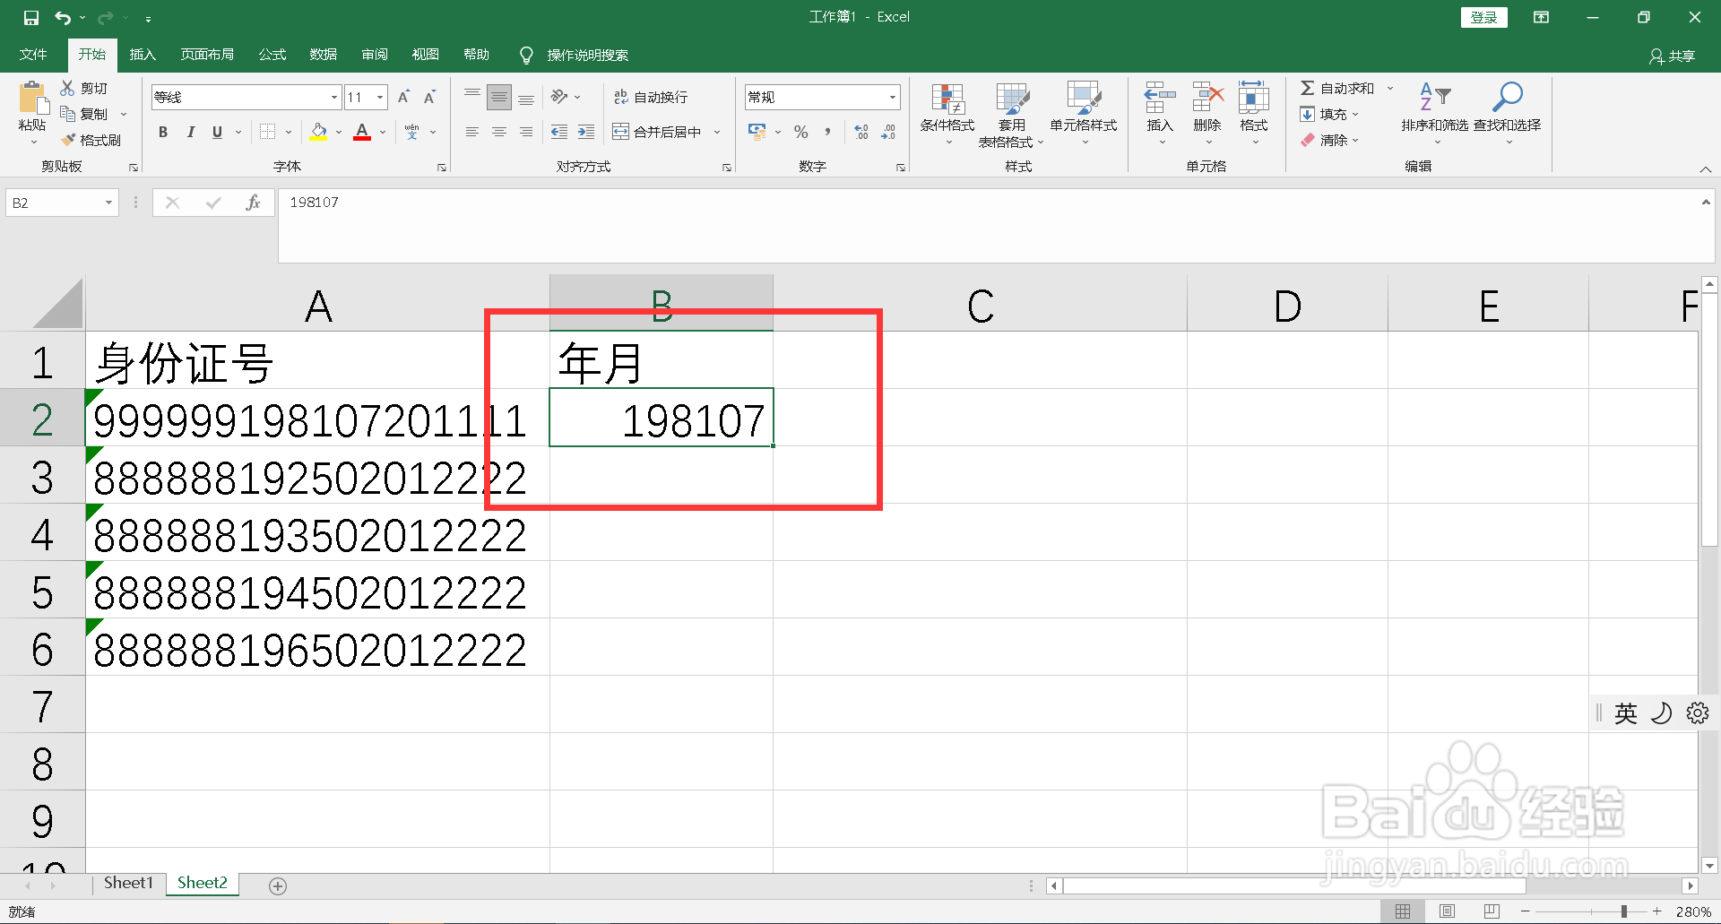Image resolution: width=1721 pixels, height=924 pixels.
Task: Apply comma thousands separator style
Action: pos(827,132)
